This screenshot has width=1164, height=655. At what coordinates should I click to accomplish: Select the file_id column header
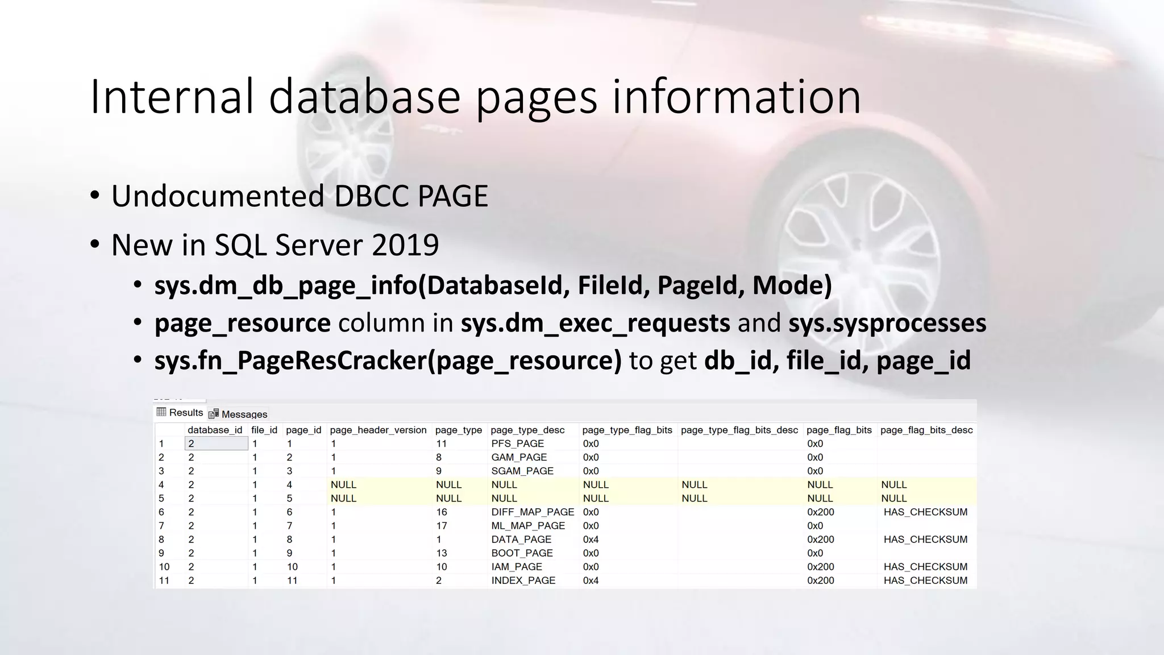coord(264,430)
